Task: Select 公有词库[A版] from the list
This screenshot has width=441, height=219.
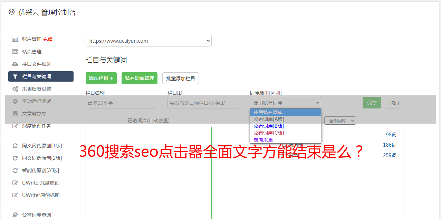Action: [285, 119]
